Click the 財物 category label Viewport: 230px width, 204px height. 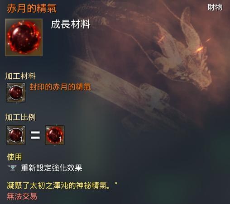215,7
